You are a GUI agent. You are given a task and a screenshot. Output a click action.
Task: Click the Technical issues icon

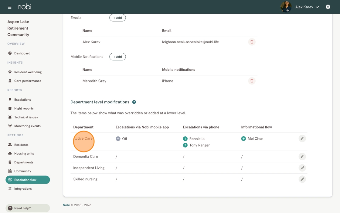point(10,117)
